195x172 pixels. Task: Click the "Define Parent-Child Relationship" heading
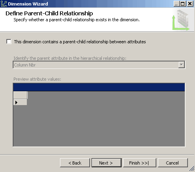(x=49, y=13)
